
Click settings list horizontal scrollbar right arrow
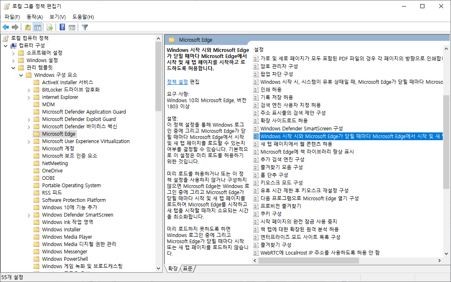pyautogui.click(x=439, y=260)
